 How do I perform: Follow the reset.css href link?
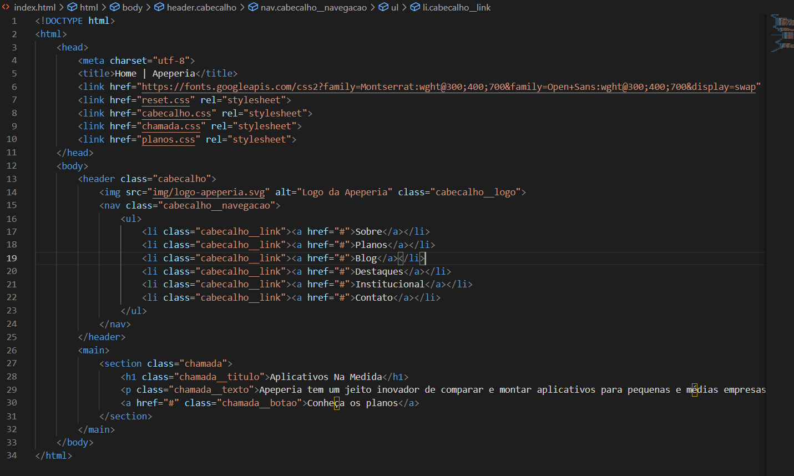[165, 100]
